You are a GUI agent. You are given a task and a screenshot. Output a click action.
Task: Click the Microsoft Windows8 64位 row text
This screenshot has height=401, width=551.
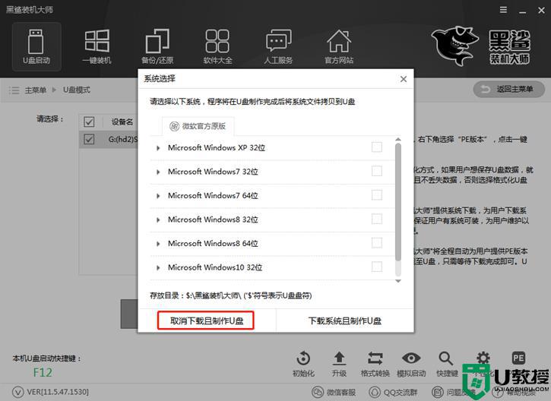tap(213, 243)
